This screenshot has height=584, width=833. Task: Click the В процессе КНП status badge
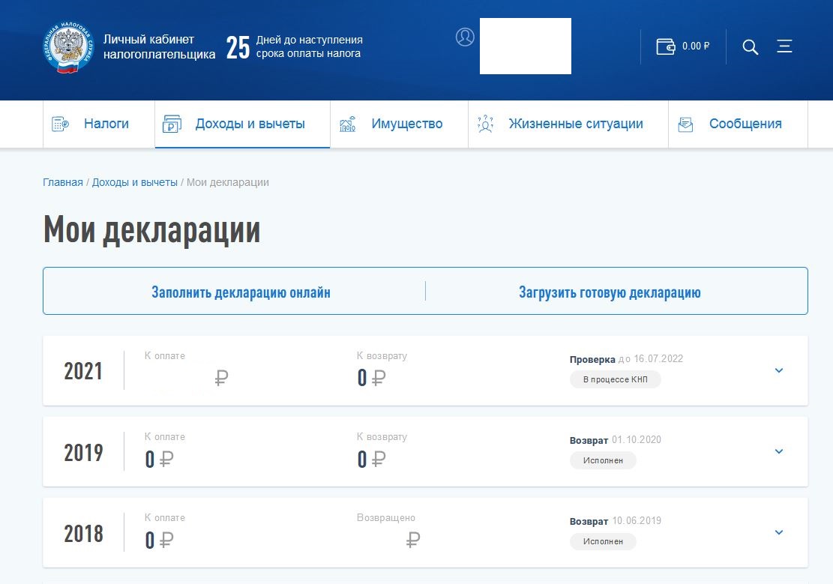[615, 379]
